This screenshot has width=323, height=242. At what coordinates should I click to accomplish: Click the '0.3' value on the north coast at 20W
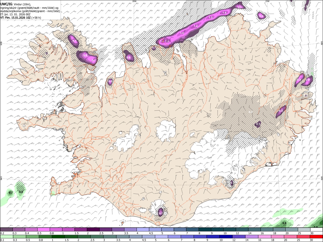(154, 47)
